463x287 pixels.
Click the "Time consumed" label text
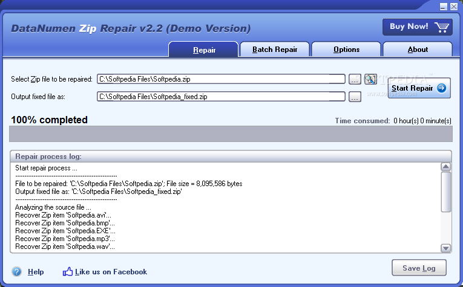coord(363,121)
